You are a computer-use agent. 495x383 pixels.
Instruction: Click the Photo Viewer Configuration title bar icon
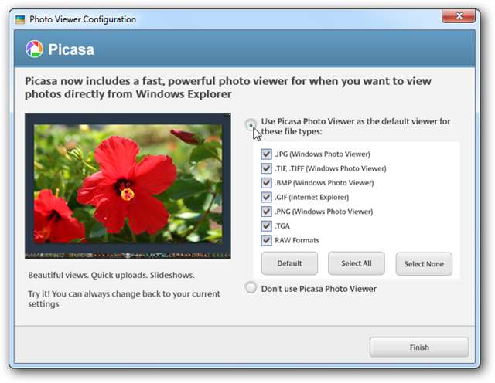tap(20, 19)
